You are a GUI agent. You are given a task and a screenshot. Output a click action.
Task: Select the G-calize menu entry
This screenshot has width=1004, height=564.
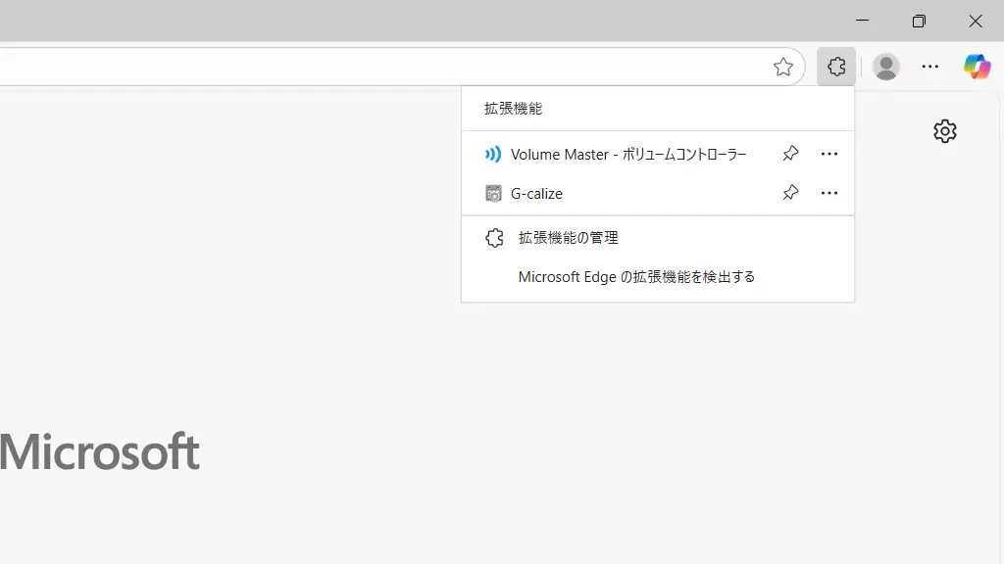click(x=536, y=193)
